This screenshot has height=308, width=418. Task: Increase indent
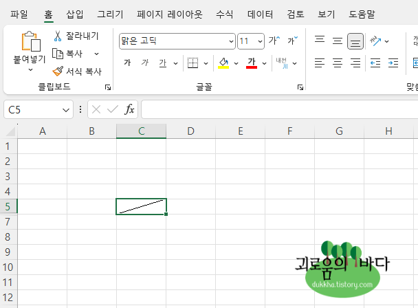pos(393,63)
